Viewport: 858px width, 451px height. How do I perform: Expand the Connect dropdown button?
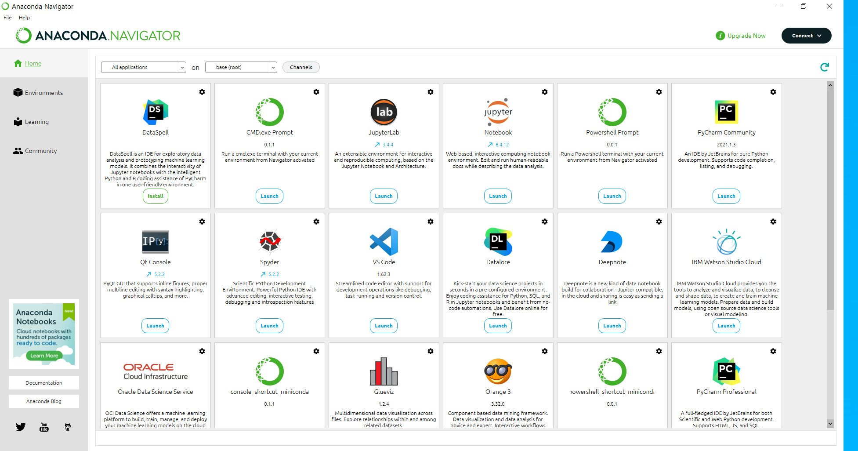click(806, 36)
